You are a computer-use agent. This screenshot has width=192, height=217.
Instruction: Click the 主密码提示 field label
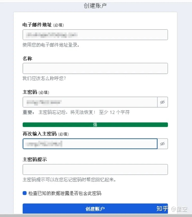pos(35,160)
